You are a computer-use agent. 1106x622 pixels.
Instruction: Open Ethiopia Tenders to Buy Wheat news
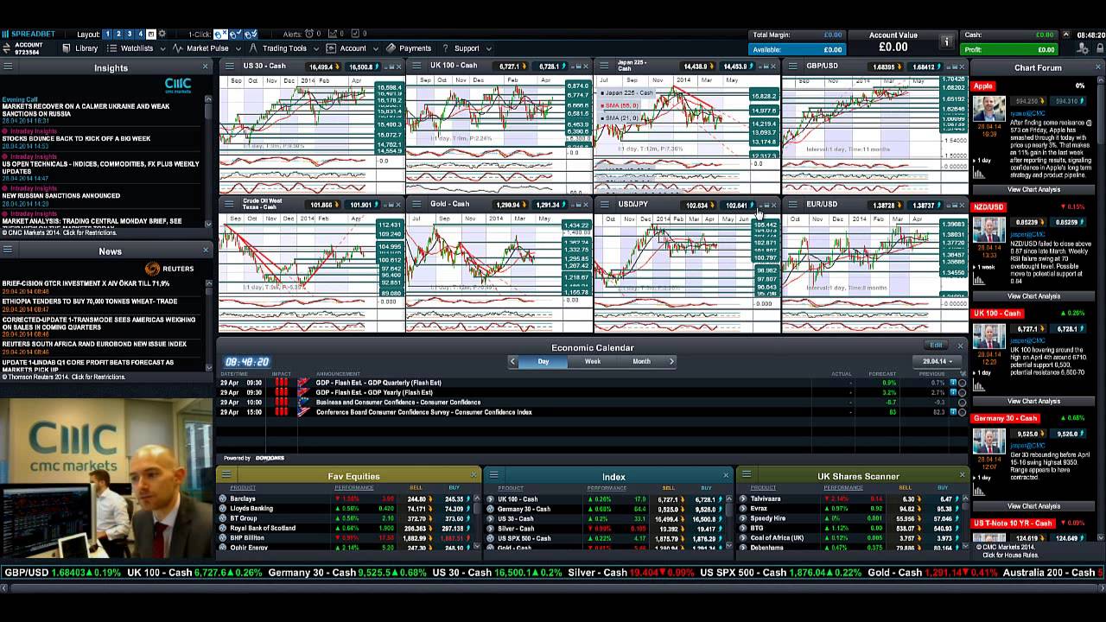[89, 301]
